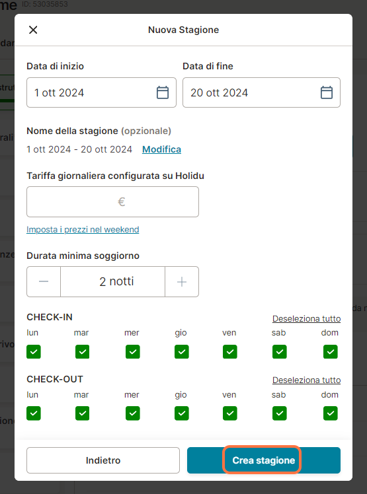This screenshot has height=494, width=367.
Task: Click Modifica to edit season name
Action: [x=161, y=149]
